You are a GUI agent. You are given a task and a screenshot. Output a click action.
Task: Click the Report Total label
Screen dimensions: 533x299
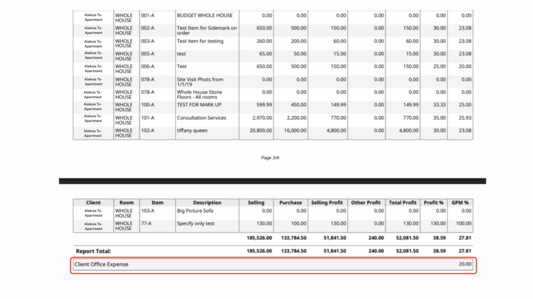93,251
